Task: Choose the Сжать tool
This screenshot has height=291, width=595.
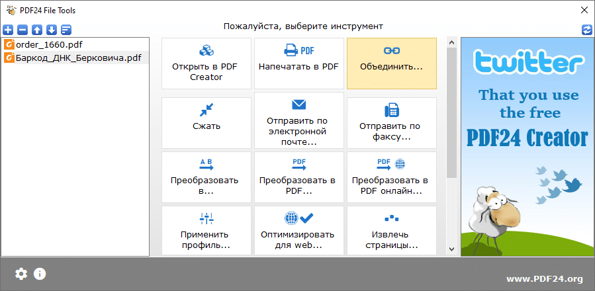Action: click(206, 122)
